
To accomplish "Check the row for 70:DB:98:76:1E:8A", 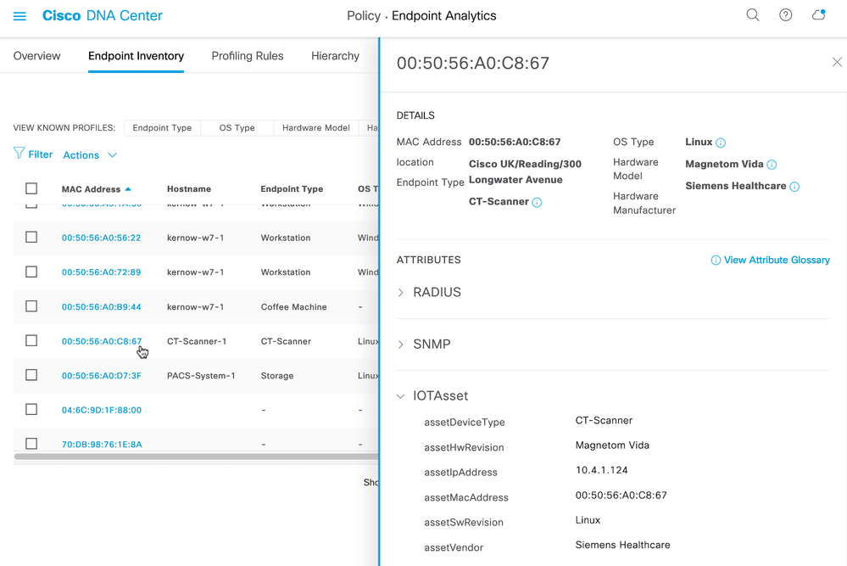I will click(31, 444).
